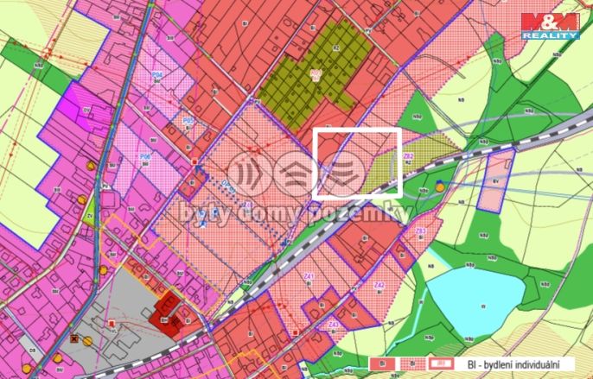Click the light blue water body
Viewport: 593px width, 379px height.
click(477, 302)
